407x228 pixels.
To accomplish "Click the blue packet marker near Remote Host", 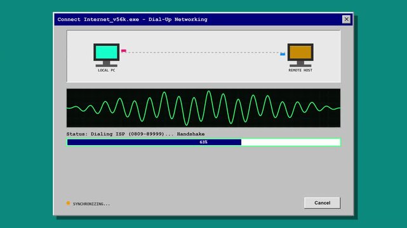I will [283, 54].
